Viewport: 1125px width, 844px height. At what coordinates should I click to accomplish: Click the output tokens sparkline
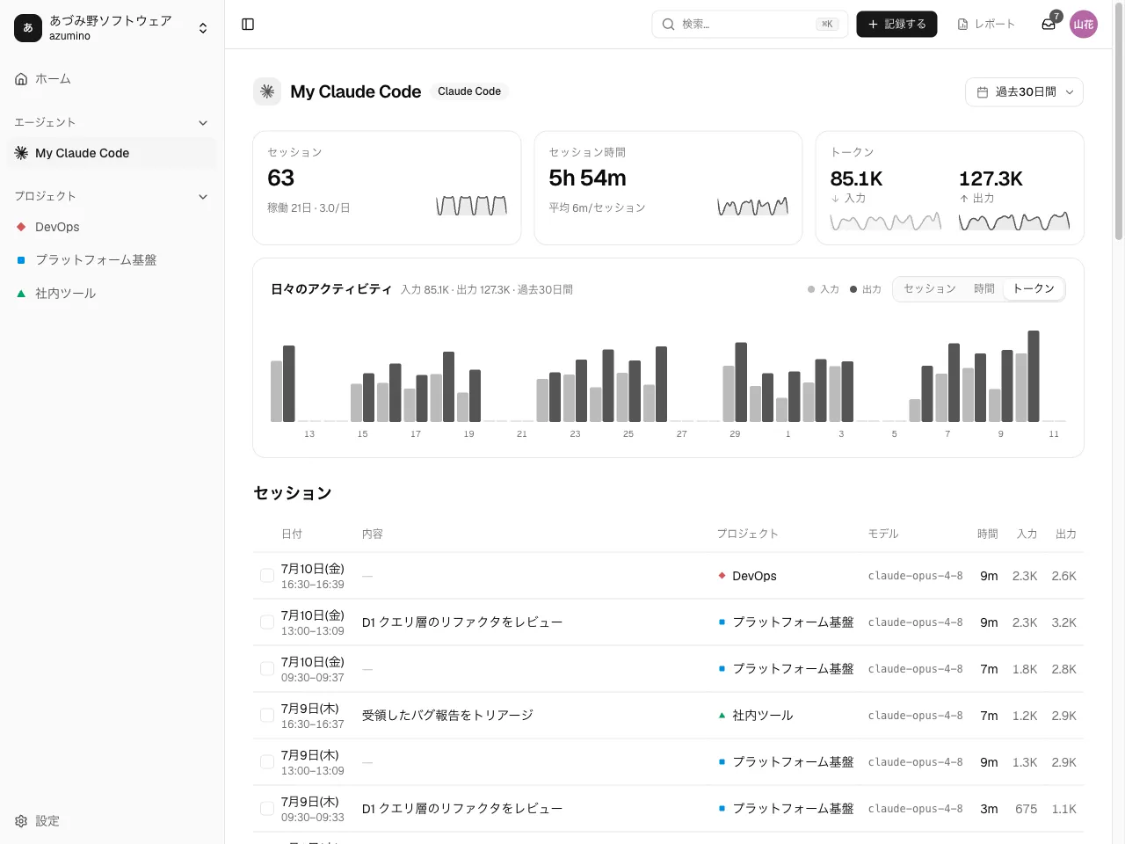pyautogui.click(x=1014, y=222)
